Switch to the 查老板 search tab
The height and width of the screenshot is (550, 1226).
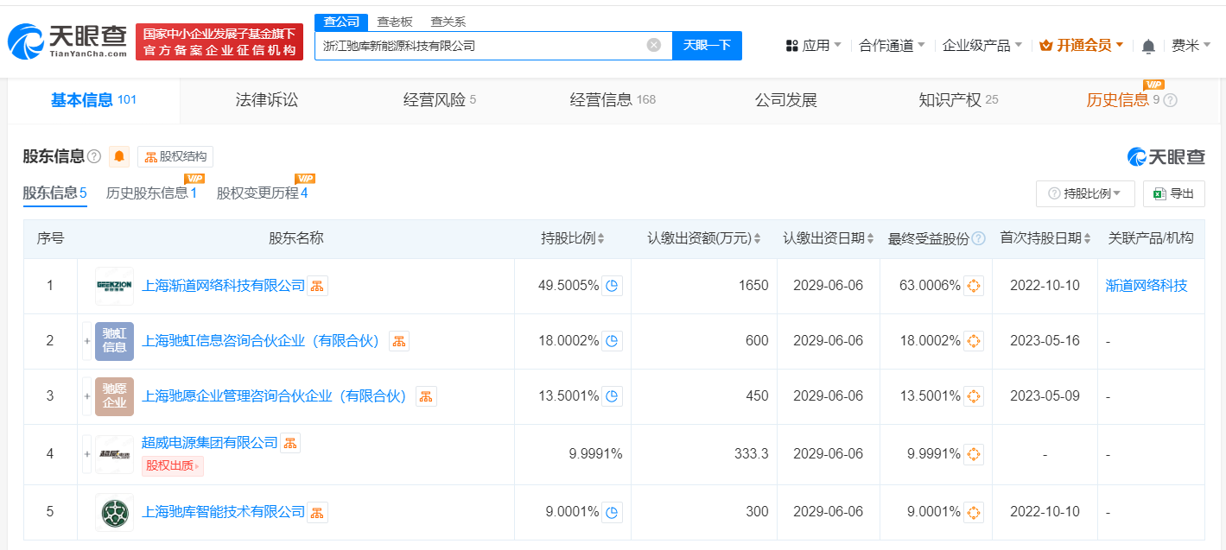pos(392,21)
